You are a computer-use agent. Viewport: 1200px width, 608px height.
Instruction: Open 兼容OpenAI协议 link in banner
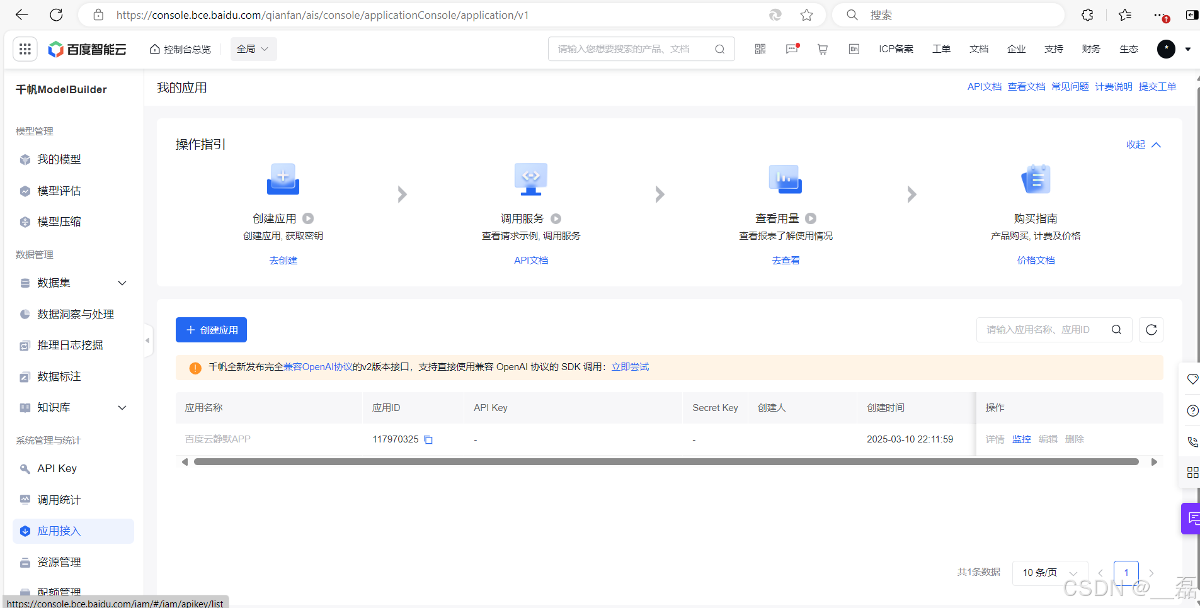[x=318, y=367]
